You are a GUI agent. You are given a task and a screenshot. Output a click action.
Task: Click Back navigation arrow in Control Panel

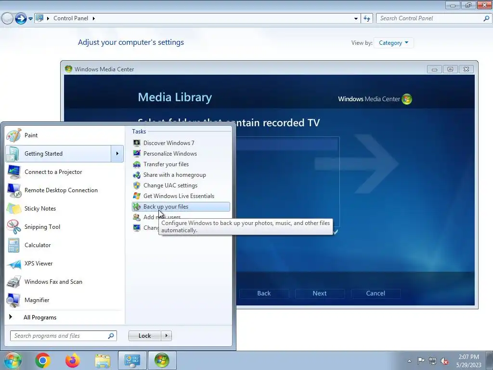pyautogui.click(x=7, y=18)
